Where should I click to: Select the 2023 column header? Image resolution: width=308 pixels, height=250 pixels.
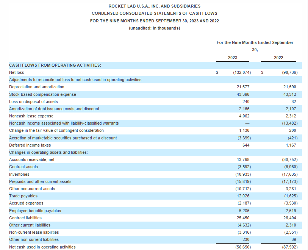point(233,58)
